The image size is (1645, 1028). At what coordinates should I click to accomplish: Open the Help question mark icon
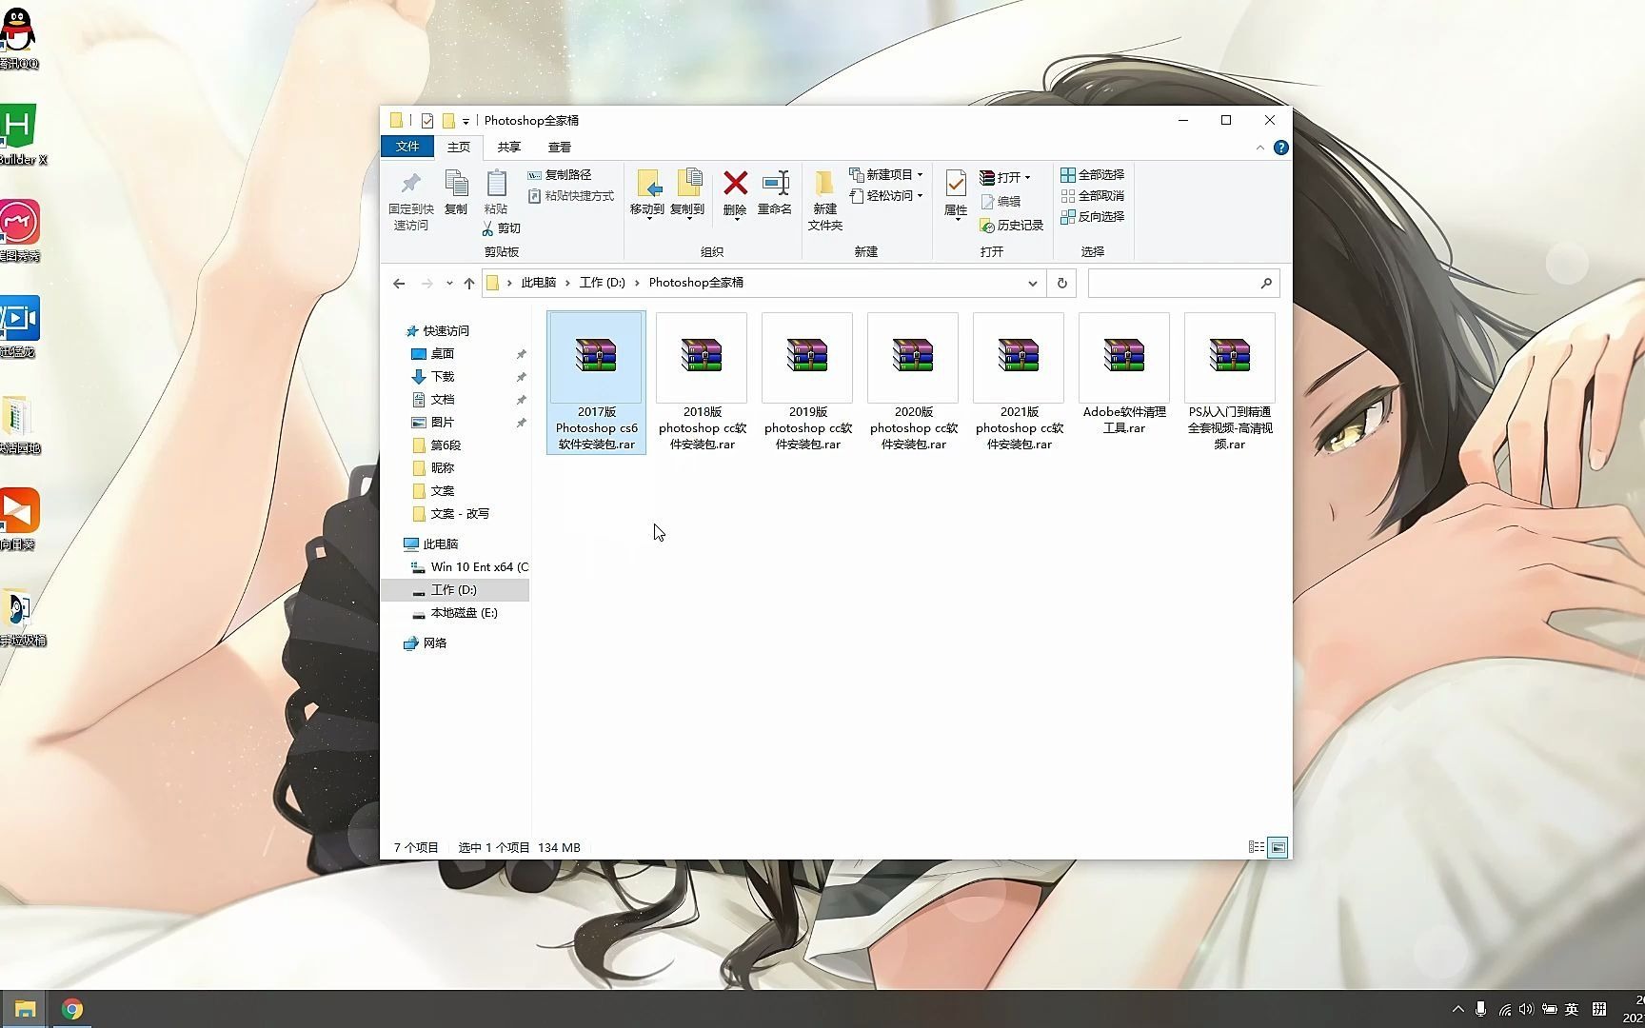[x=1281, y=148]
